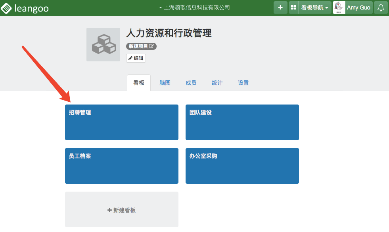Open the 员工档案 board
The height and width of the screenshot is (232, 389).
[x=121, y=166]
